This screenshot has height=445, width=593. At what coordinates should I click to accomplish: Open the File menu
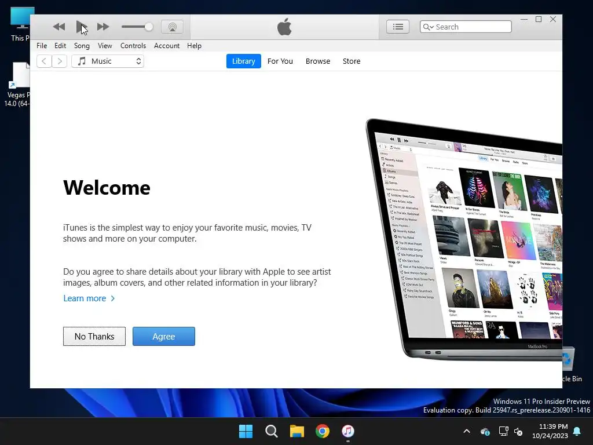(42, 46)
